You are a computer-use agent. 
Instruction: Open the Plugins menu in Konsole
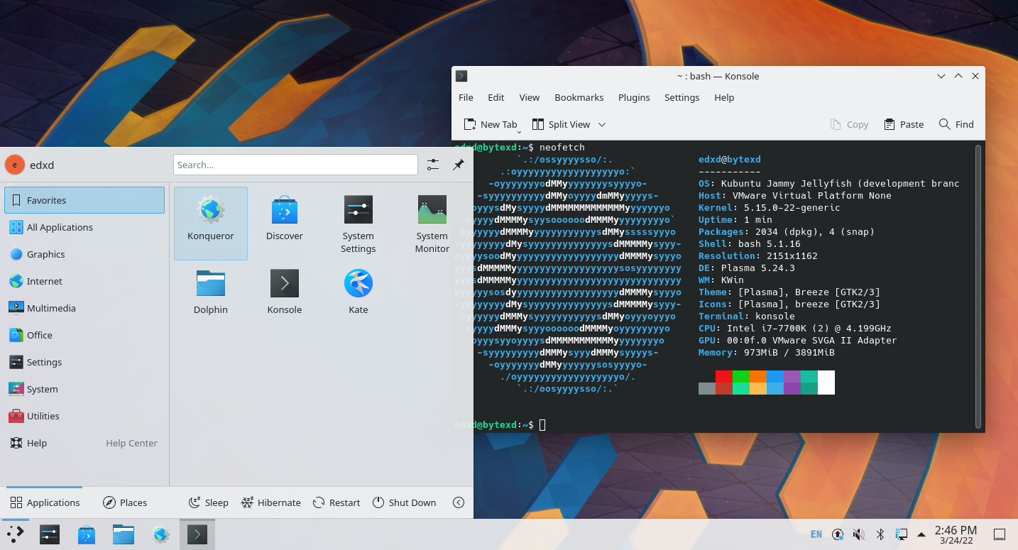point(634,97)
